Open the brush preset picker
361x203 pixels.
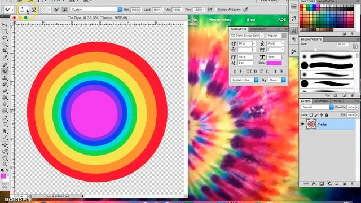click(24, 10)
